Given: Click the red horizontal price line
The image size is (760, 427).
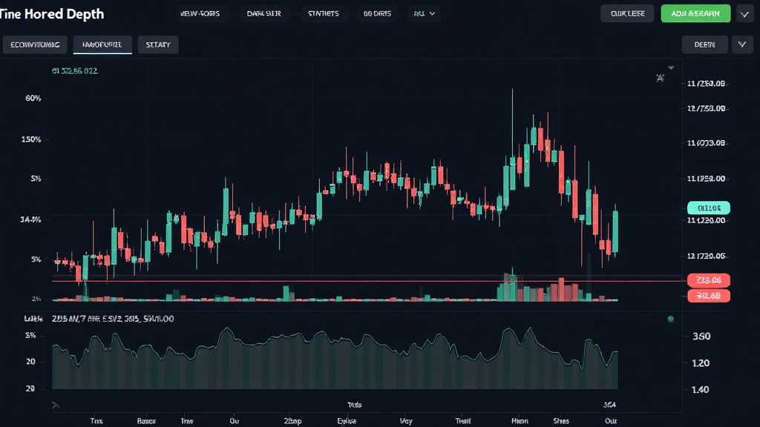Looking at the screenshot, I should click(334, 279).
